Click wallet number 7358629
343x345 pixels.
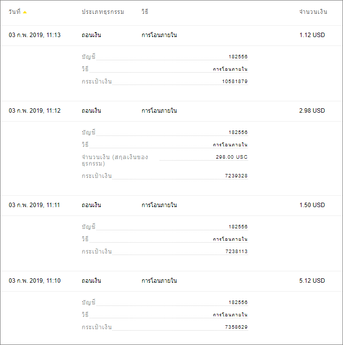pyautogui.click(x=236, y=327)
